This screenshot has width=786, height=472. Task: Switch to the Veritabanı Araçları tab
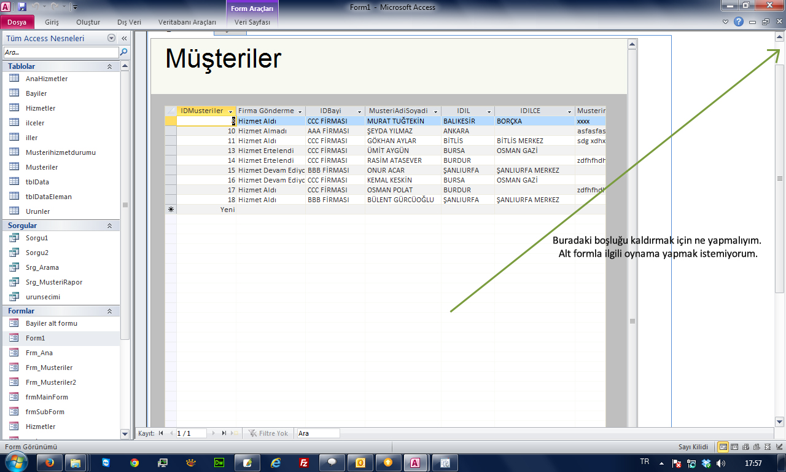click(x=187, y=22)
